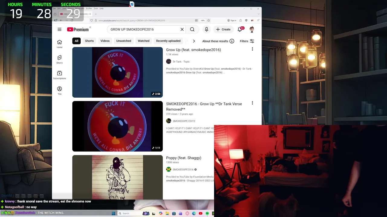Reload the current page
The image size is (387, 217).
72,20
